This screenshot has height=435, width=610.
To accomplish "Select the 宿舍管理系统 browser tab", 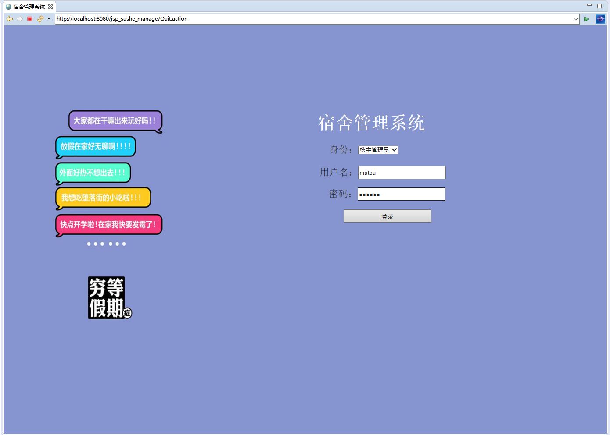I will 28,7.
